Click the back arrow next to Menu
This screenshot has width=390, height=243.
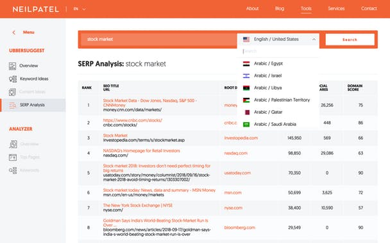pyautogui.click(x=13, y=33)
